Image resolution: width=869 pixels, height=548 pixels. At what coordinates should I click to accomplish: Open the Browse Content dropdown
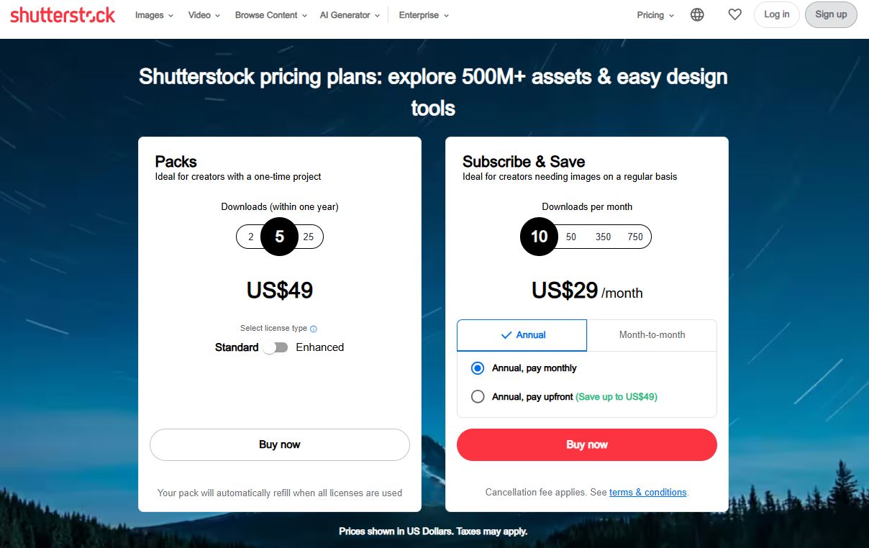click(270, 15)
